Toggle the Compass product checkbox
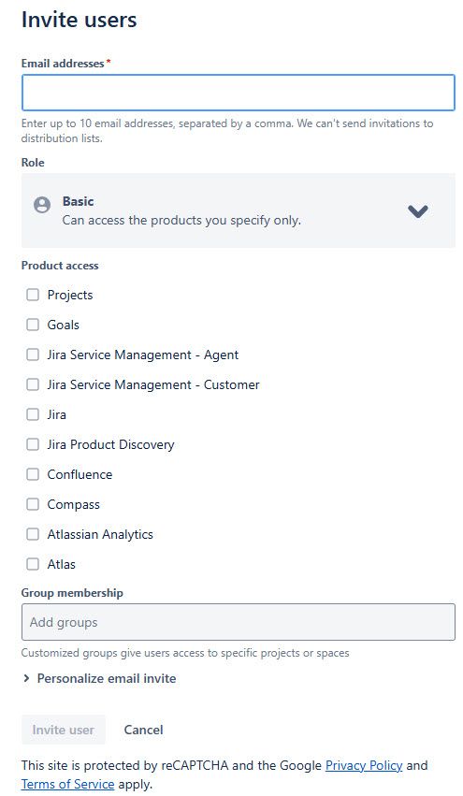This screenshot has width=463, height=796. 33,504
